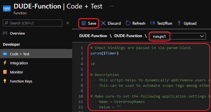
Task: Click the 'Input bindings are passed' comment
Action: 141,48
